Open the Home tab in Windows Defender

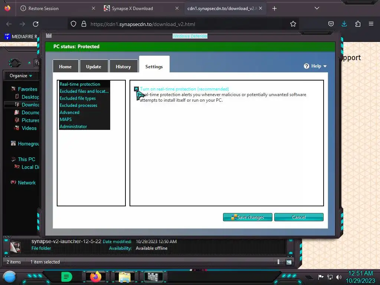(x=65, y=66)
